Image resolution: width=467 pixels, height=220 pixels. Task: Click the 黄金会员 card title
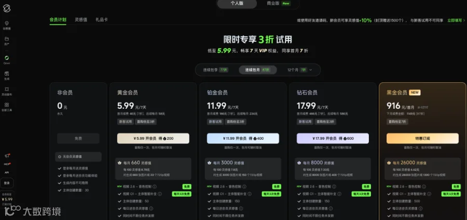click(x=128, y=93)
